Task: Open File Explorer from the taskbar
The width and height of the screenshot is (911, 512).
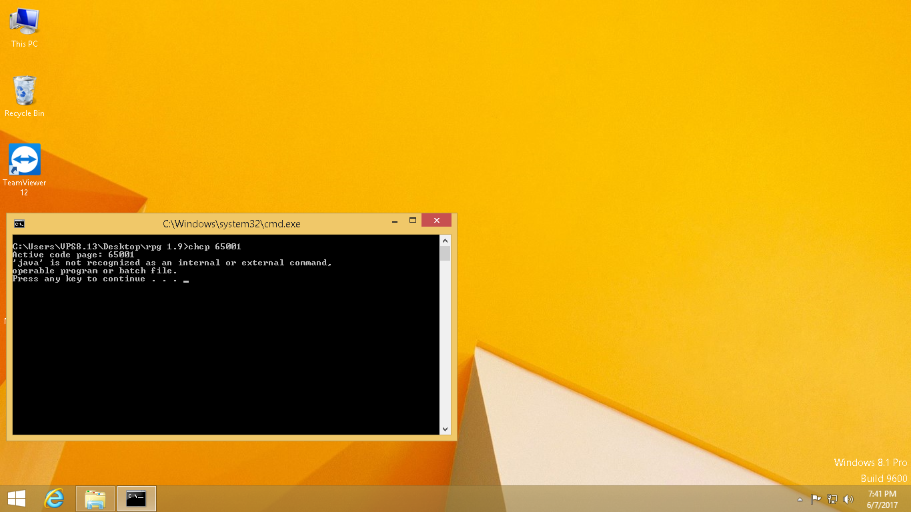Action: (x=95, y=499)
